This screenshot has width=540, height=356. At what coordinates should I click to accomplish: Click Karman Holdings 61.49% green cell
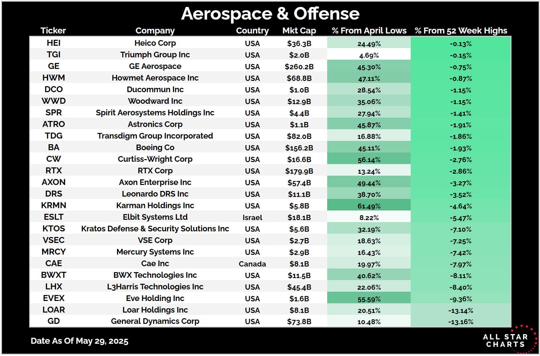pyautogui.click(x=369, y=206)
